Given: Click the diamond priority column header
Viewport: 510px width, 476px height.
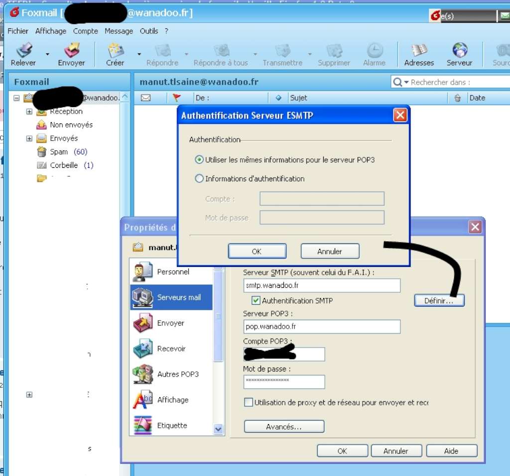Looking at the screenshot, I should click(278, 98).
